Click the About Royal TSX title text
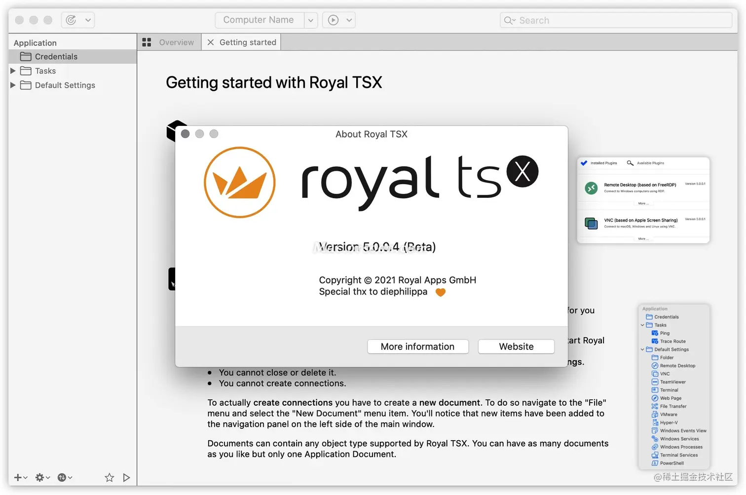The height and width of the screenshot is (495, 746). 372,134
